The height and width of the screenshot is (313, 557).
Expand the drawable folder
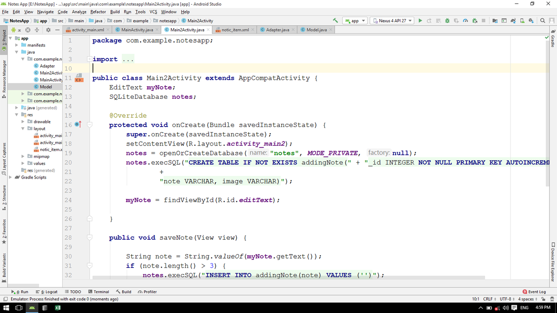click(23, 121)
